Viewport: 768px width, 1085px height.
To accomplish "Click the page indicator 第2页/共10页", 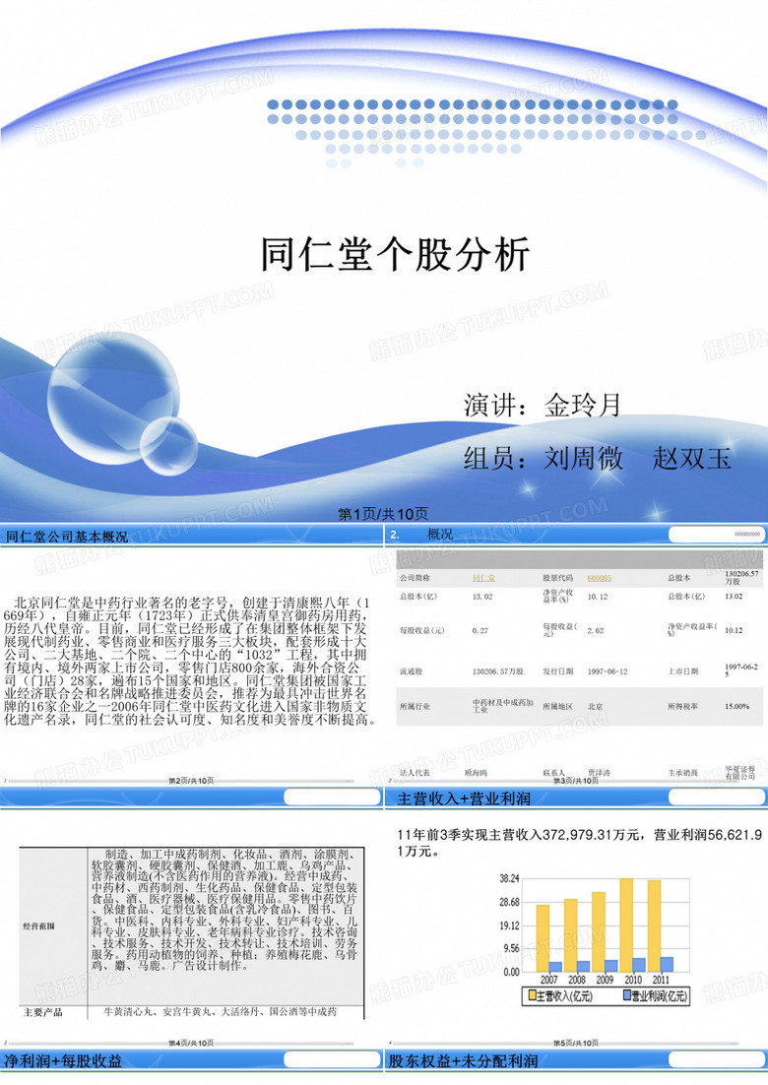I will click(192, 781).
